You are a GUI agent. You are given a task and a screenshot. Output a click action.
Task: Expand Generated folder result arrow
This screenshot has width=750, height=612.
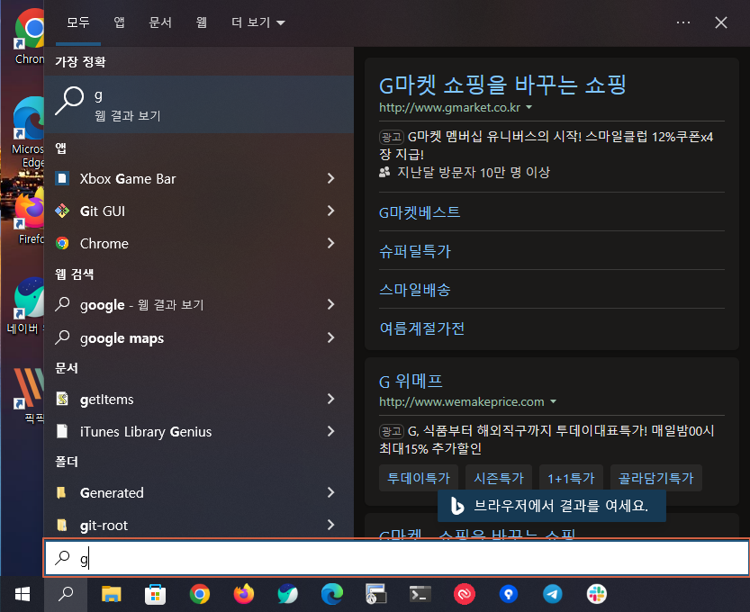(331, 493)
